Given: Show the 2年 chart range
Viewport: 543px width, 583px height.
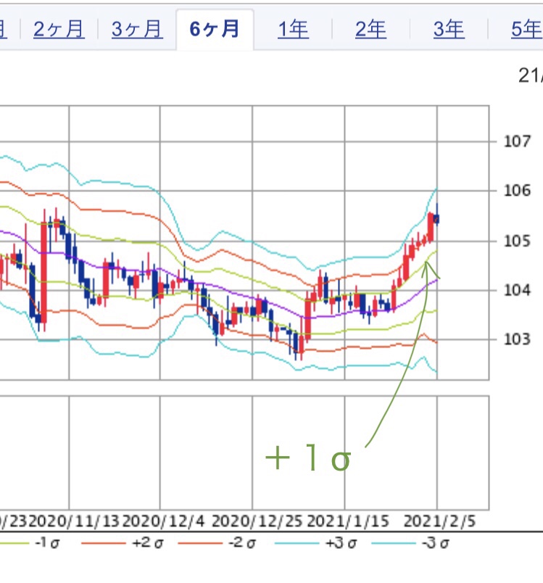Looking at the screenshot, I should pyautogui.click(x=370, y=29).
